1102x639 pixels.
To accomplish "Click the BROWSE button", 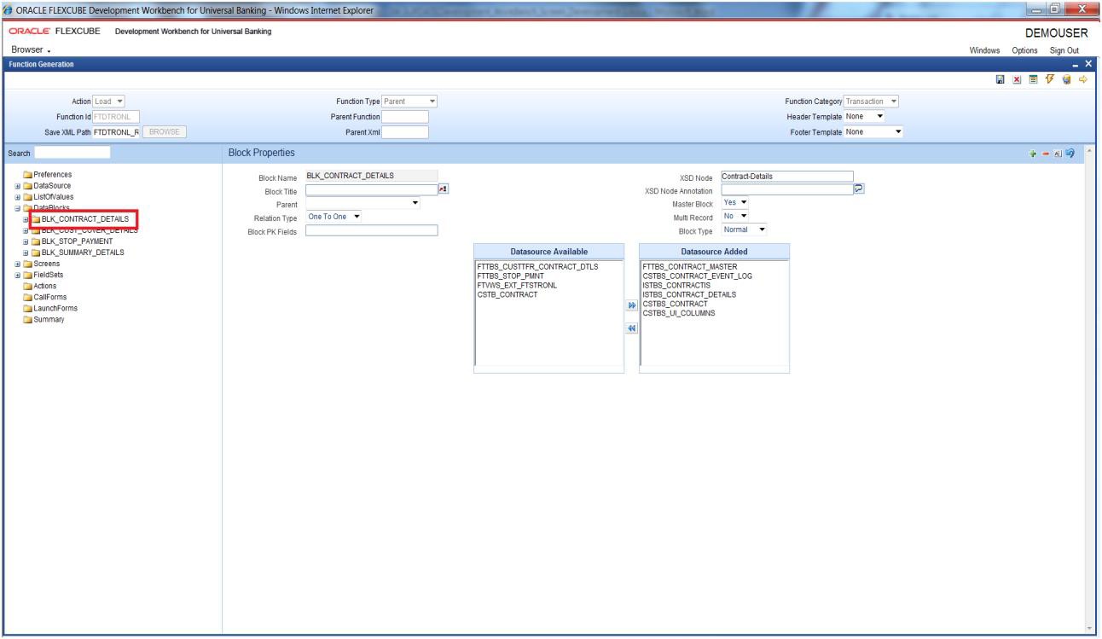I will [x=165, y=131].
